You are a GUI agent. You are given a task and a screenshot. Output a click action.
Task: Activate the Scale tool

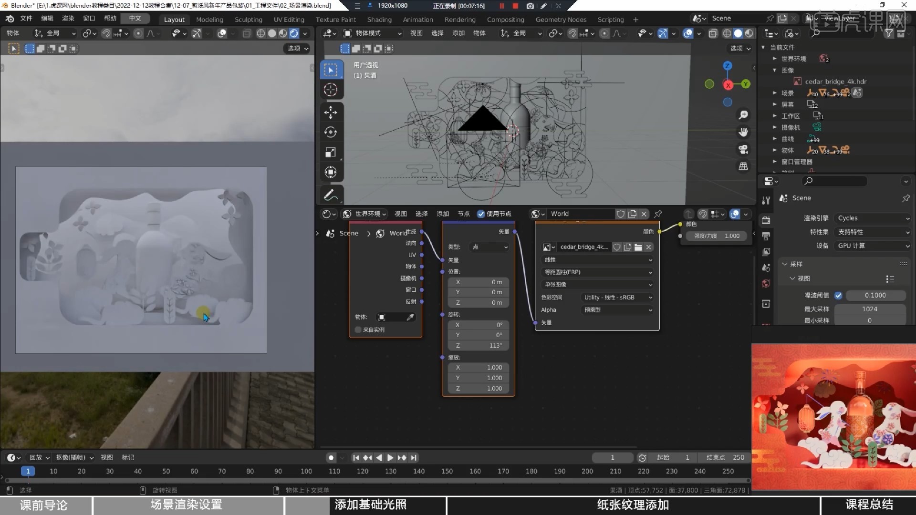pos(331,153)
